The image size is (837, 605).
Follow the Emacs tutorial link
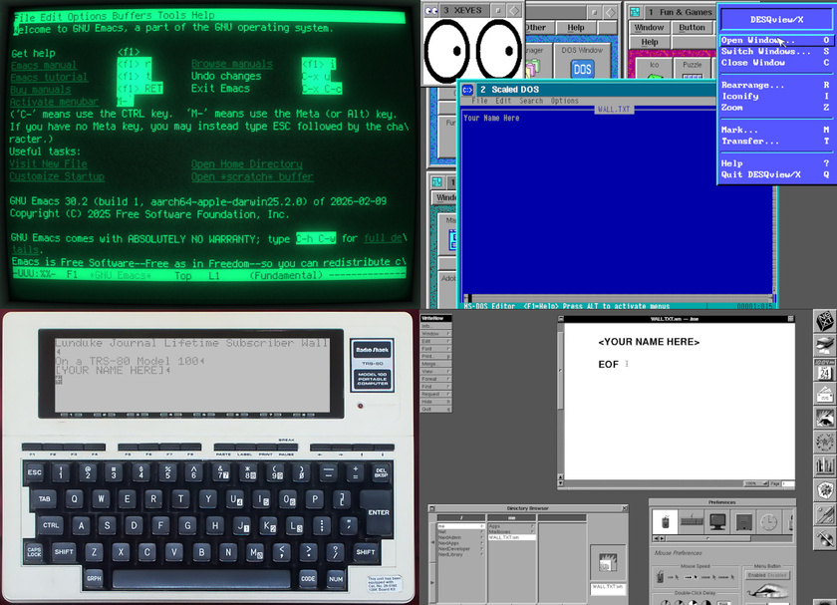click(x=49, y=77)
